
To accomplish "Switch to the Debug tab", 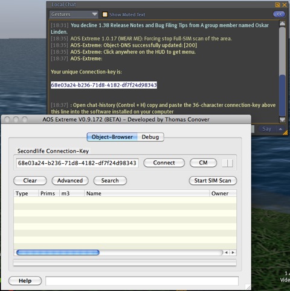I will click(x=150, y=137).
